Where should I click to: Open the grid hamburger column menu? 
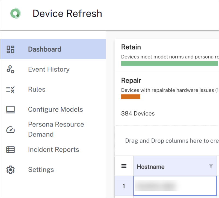pyautogui.click(x=124, y=166)
